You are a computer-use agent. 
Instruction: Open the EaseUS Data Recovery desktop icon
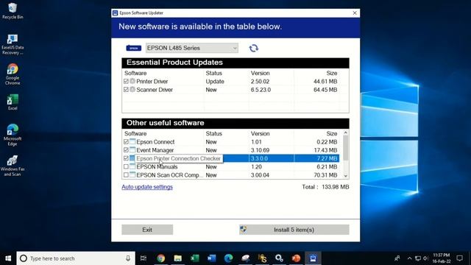[x=13, y=44]
